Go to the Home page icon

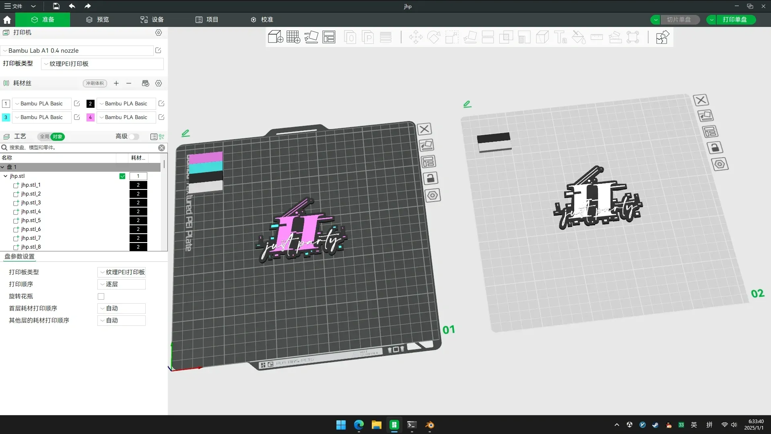(7, 20)
